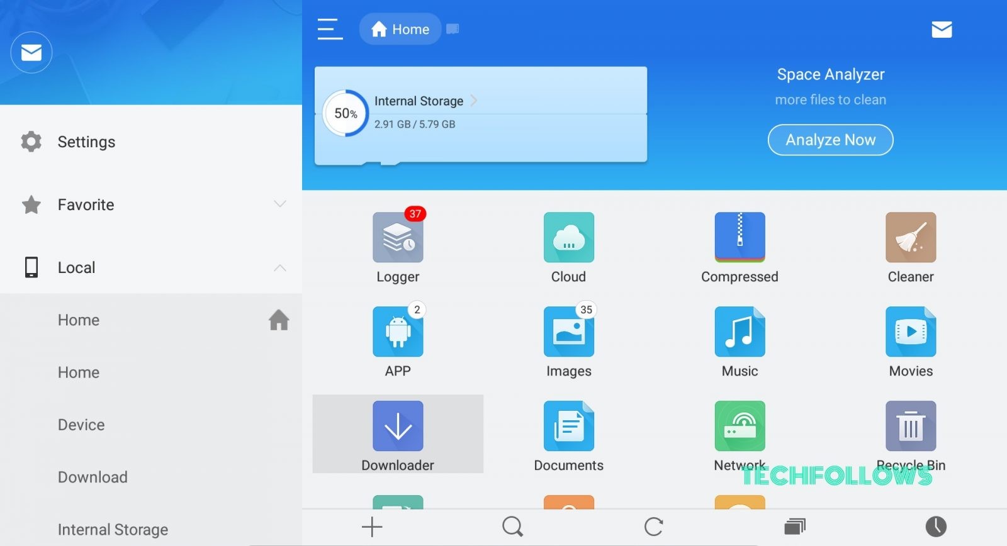Click the 'more files to clean' text
Image resolution: width=1007 pixels, height=546 pixels.
click(831, 99)
